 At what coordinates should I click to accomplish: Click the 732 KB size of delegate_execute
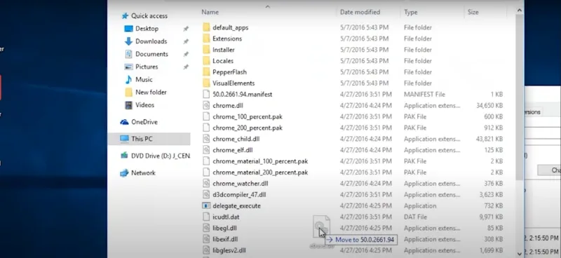coord(494,205)
